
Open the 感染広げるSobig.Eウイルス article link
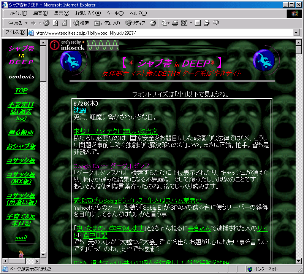[x=138, y=201]
